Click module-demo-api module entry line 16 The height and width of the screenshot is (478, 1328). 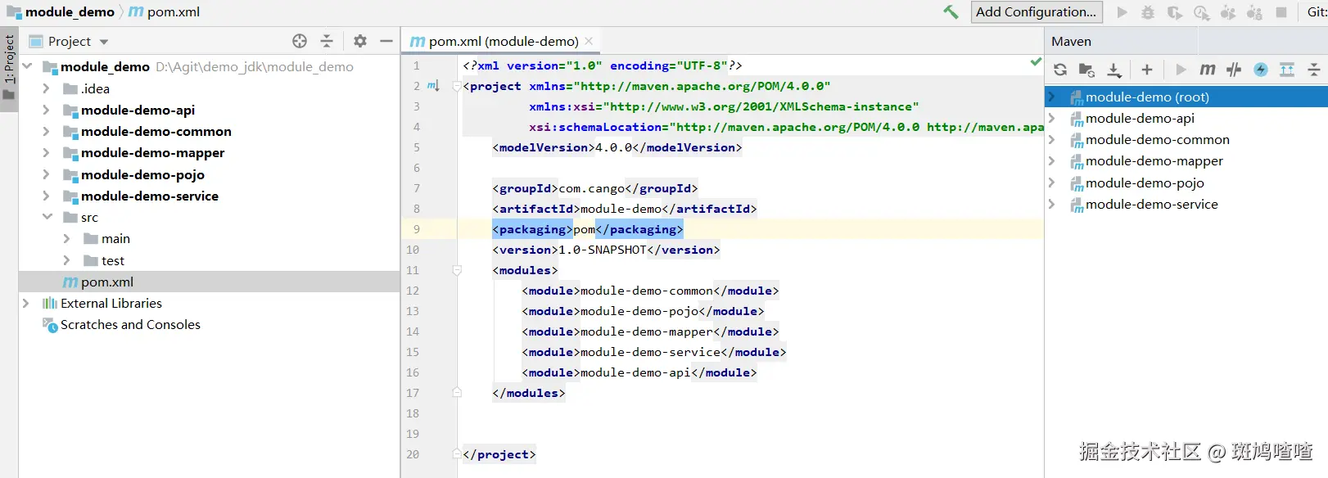(x=639, y=372)
